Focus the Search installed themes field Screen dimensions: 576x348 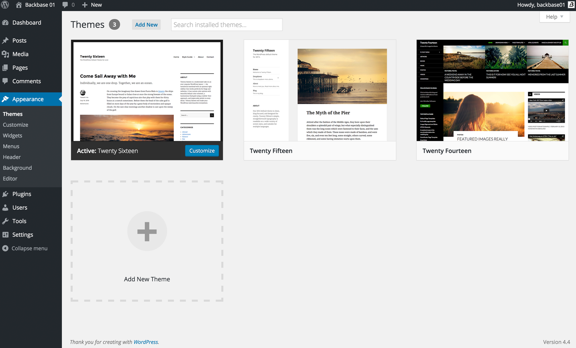click(x=227, y=25)
